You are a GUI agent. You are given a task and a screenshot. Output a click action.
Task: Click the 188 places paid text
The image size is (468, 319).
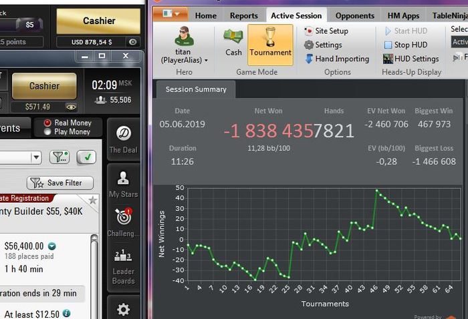click(x=29, y=256)
